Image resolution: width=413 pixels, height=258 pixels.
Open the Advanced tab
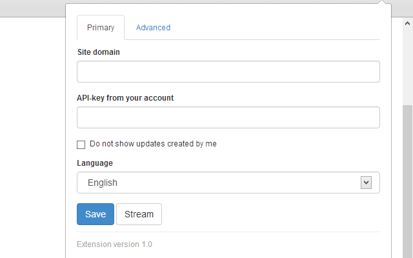click(153, 28)
